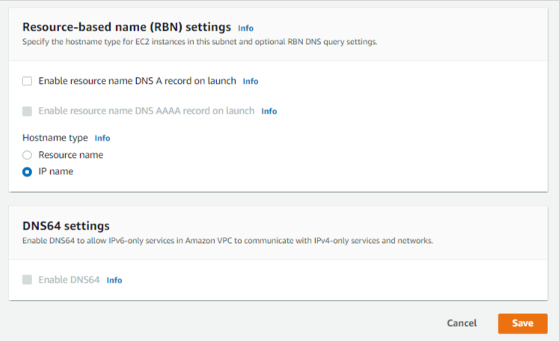Click the 'DNS64 settings' section heading
This screenshot has width=559, height=341.
click(66, 226)
